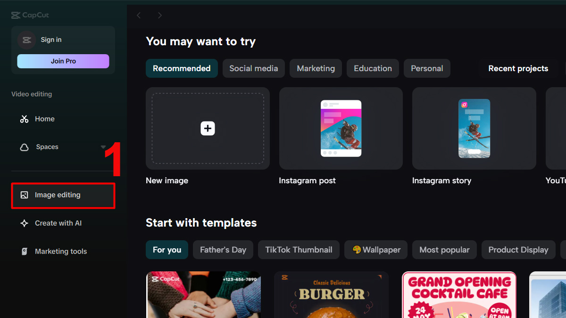Click the Instagram post label
The image size is (566, 318).
(307, 180)
